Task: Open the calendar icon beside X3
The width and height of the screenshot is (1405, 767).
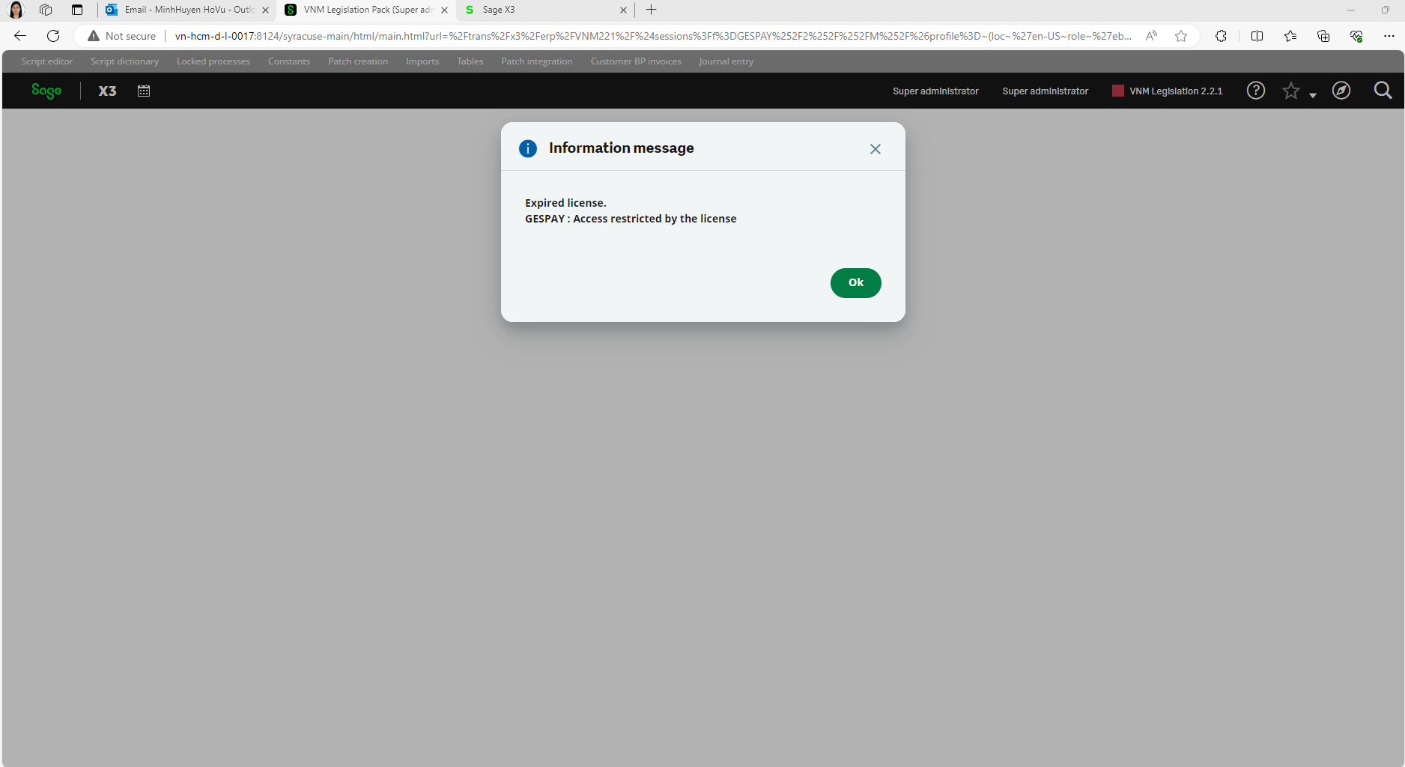Action: (x=144, y=91)
